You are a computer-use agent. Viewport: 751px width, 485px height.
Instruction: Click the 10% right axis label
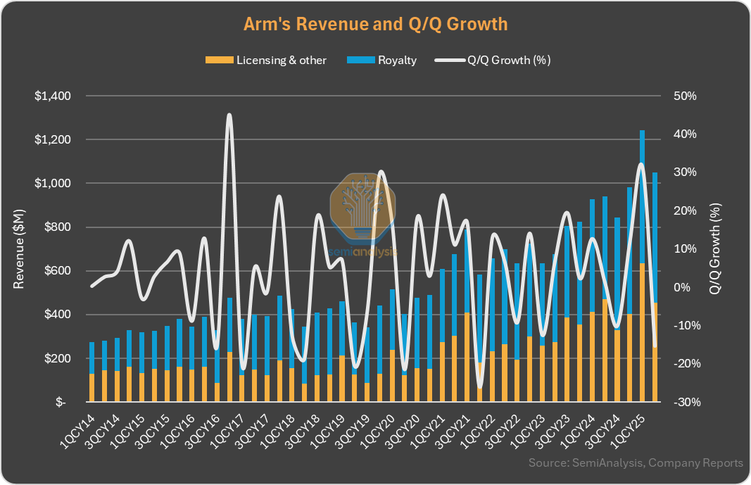coord(685,249)
